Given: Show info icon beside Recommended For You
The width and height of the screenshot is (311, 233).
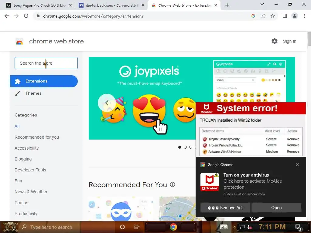Looking at the screenshot, I should [173, 185].
